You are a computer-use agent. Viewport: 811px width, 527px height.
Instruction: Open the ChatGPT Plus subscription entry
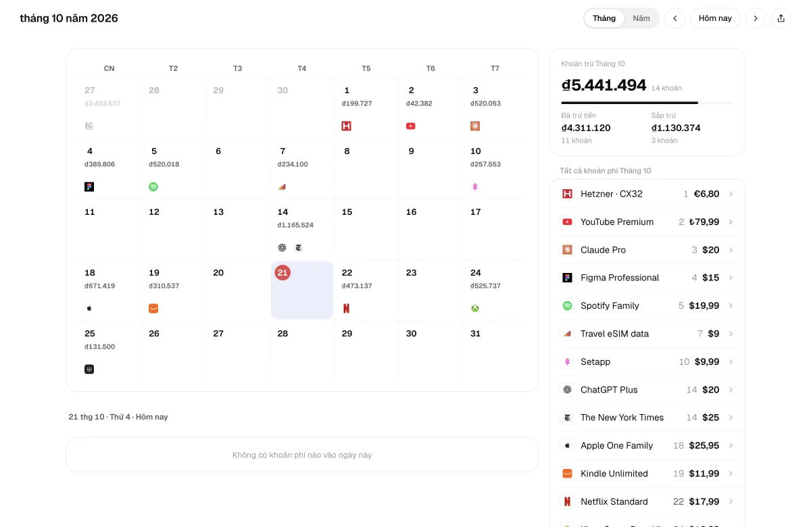click(x=647, y=390)
